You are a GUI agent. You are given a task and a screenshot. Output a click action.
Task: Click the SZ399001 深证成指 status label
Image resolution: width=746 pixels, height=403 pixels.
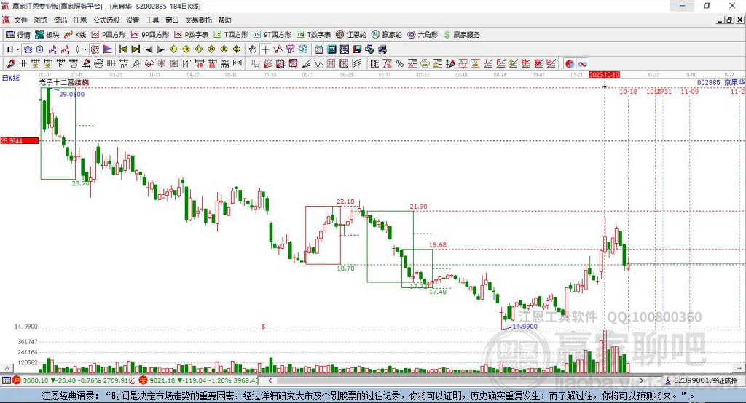(705, 380)
